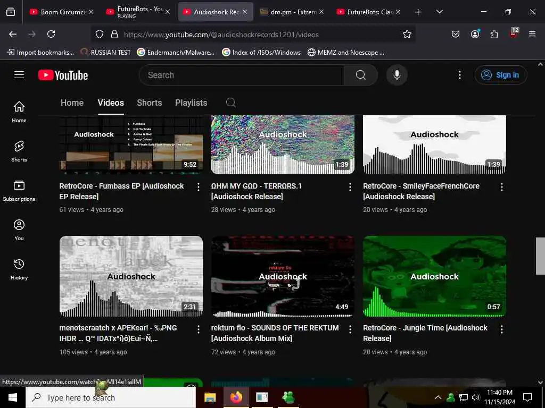The height and width of the screenshot is (408, 545).
Task: Open action menu for TERRORS.1 video
Action: (x=350, y=187)
